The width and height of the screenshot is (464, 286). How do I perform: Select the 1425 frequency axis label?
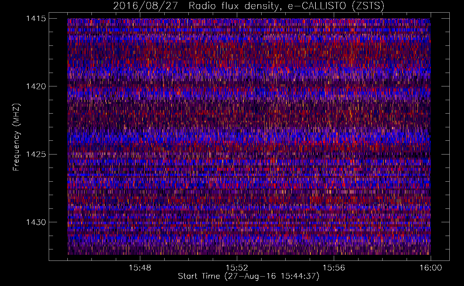(x=36, y=154)
